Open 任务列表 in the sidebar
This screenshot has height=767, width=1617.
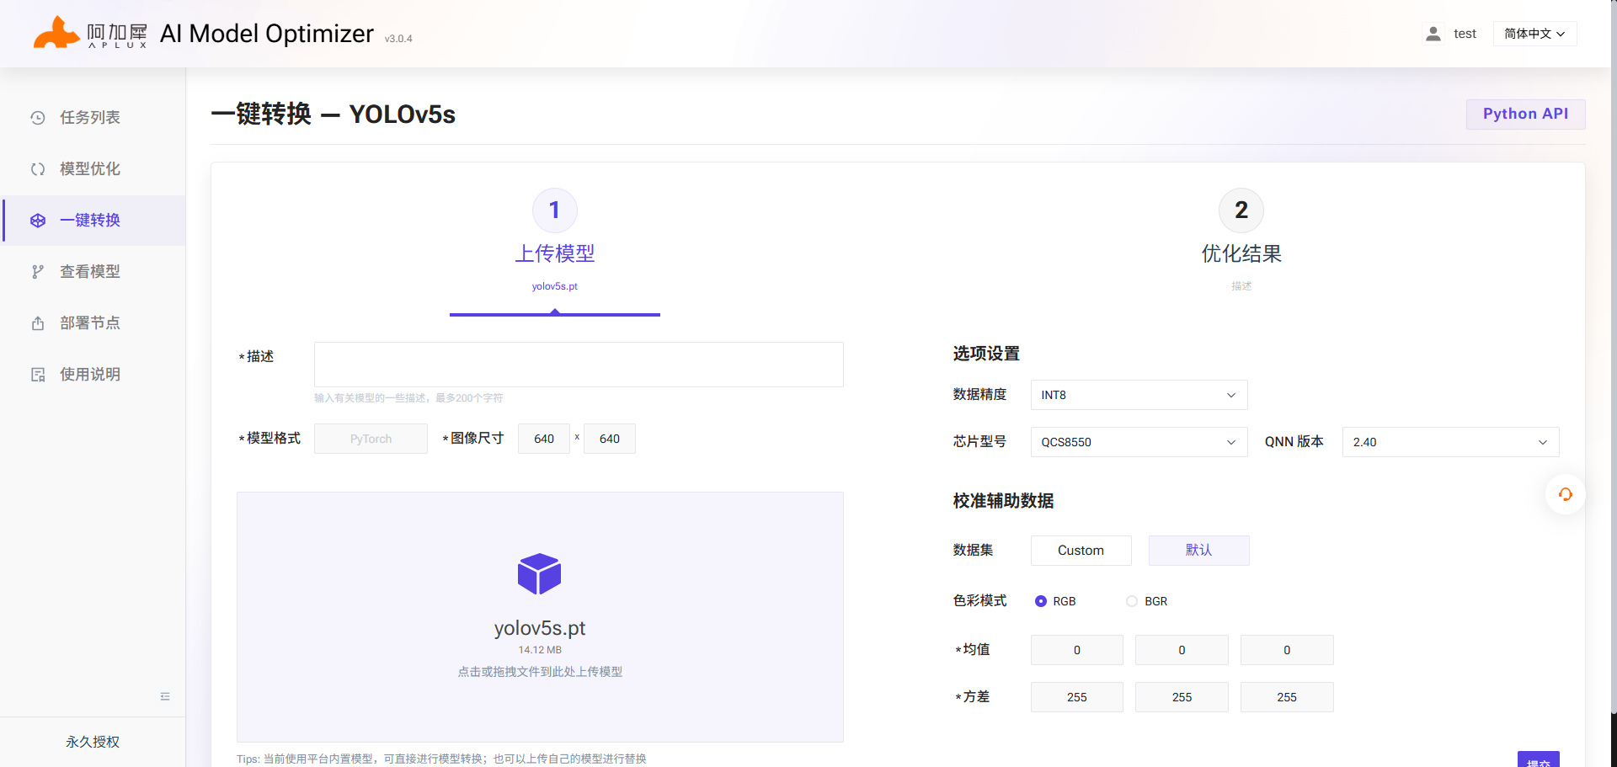[93, 118]
